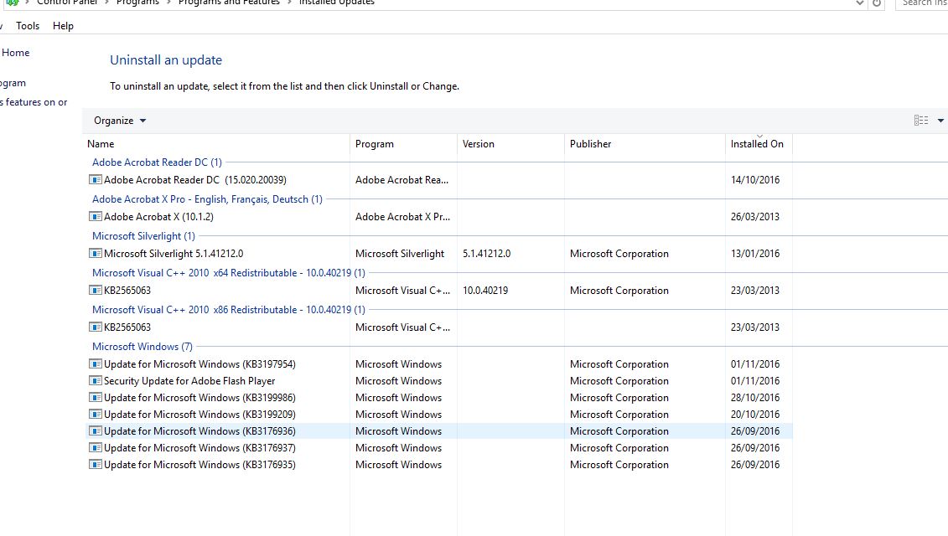Click the icon for update KB3199209
The image size is (948, 536).
click(x=95, y=414)
